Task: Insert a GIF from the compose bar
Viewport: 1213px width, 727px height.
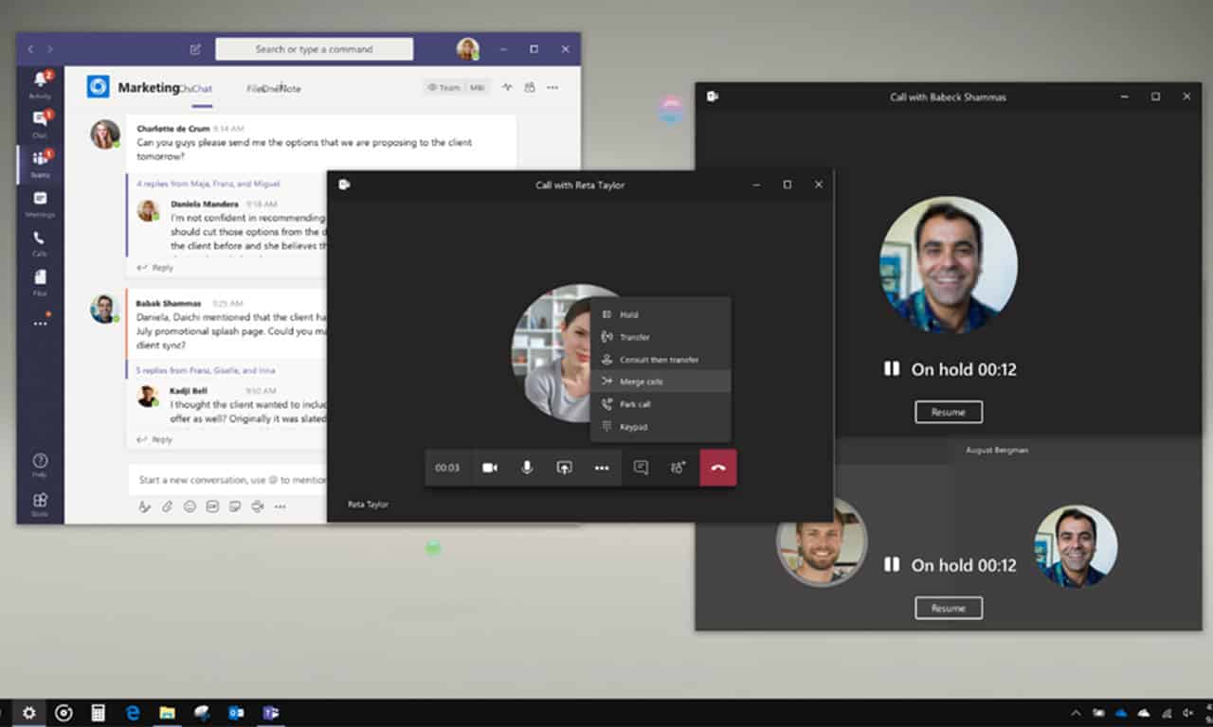Action: [212, 506]
